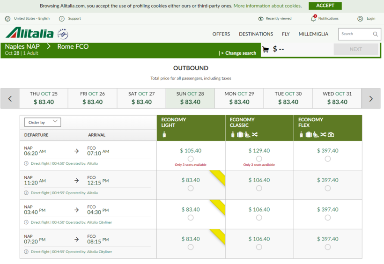Select the MON OCT 29 date tab
This screenshot has height=264, width=384.
(239, 98)
